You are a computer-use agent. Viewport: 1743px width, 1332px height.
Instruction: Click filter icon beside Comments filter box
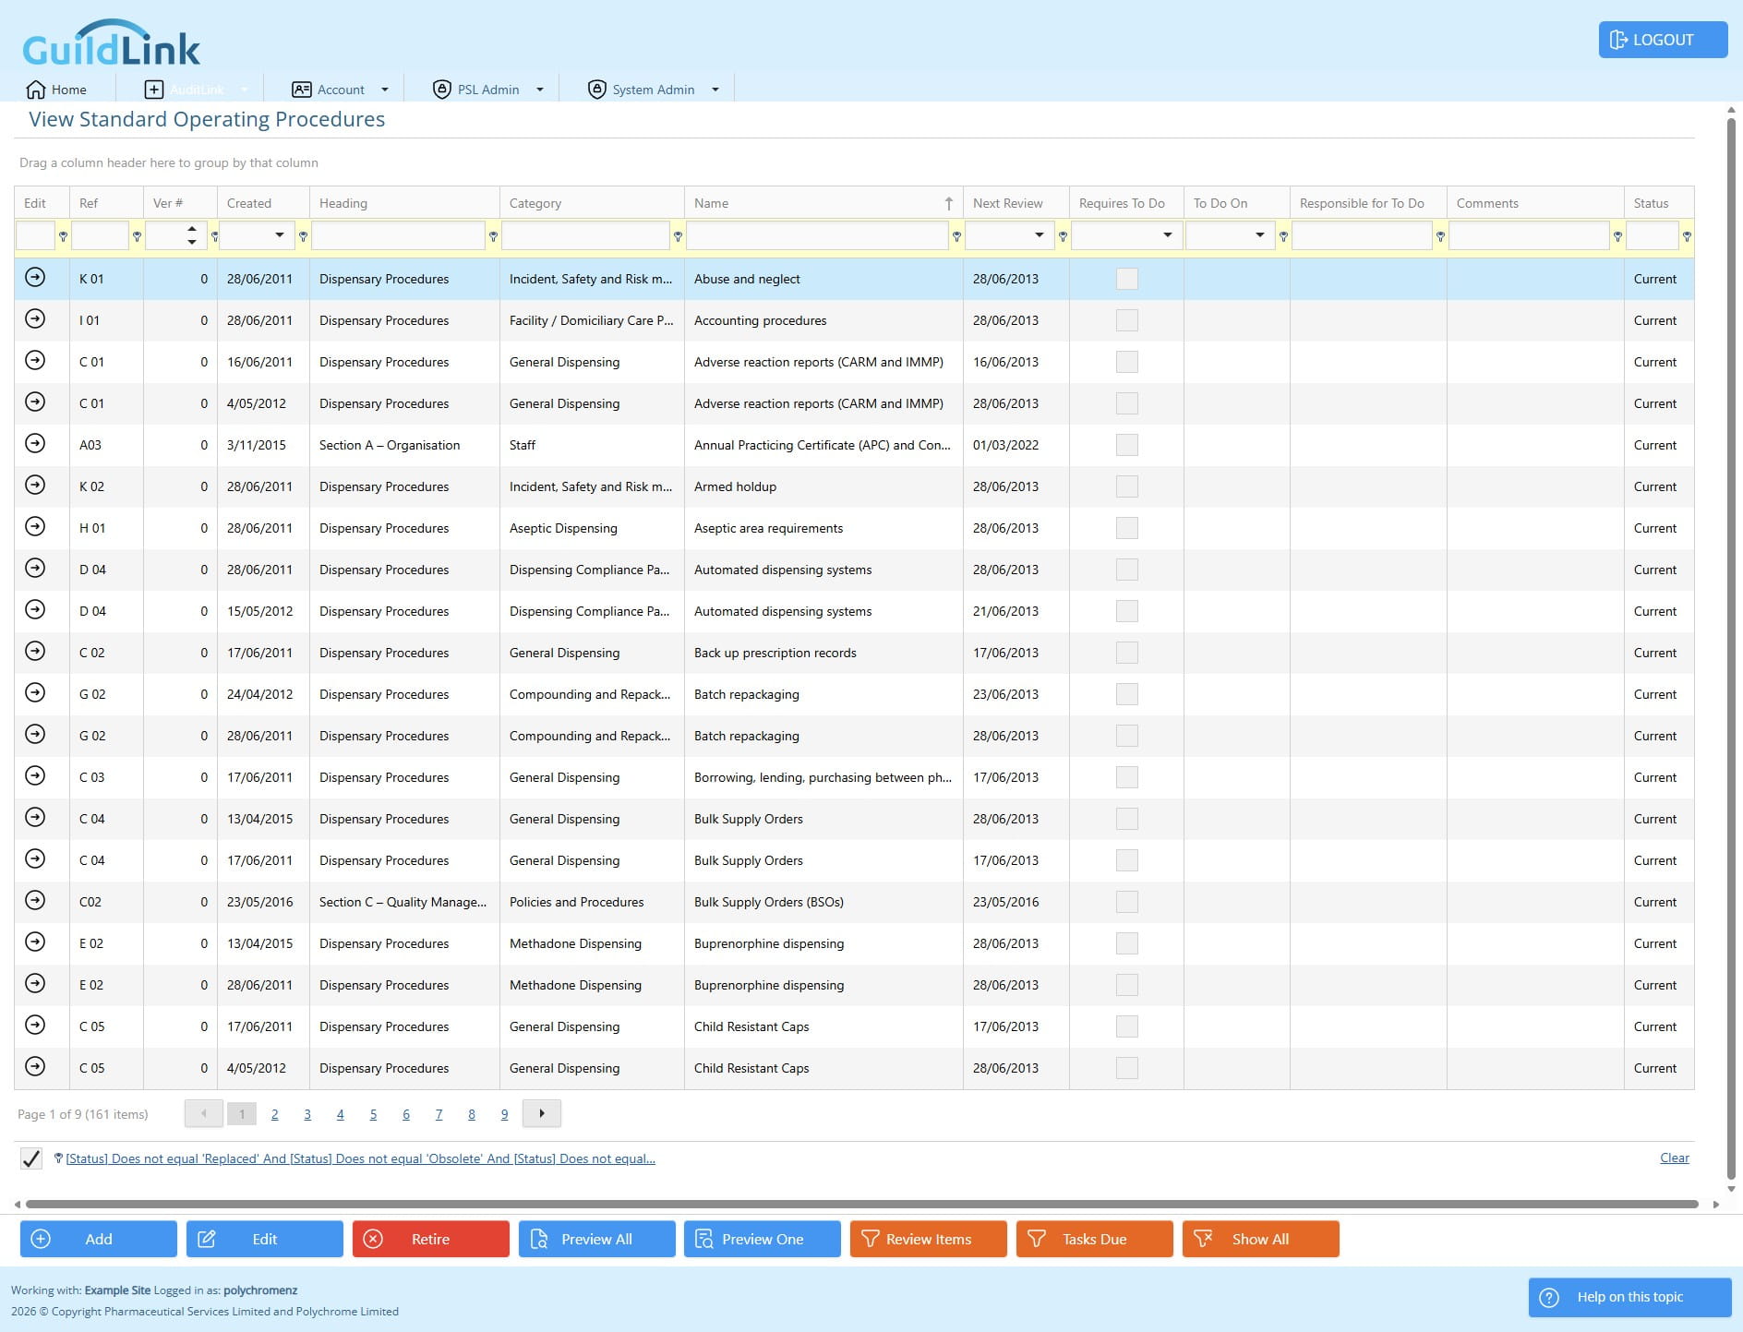tap(1617, 236)
